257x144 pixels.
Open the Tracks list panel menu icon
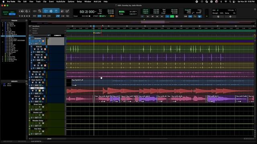[27, 20]
